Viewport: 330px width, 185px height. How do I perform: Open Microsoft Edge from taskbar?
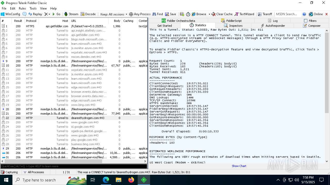[106, 180]
